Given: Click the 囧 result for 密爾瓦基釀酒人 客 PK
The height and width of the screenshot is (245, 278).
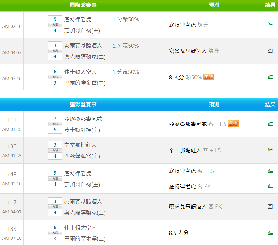Looking at the screenshot, I should [x=270, y=206].
